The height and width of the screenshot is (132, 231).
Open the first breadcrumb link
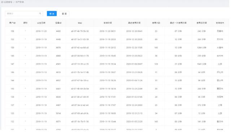[8, 2]
